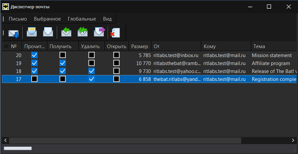
Task: Check Открыть checkbox for message 19
Action: click(116, 63)
